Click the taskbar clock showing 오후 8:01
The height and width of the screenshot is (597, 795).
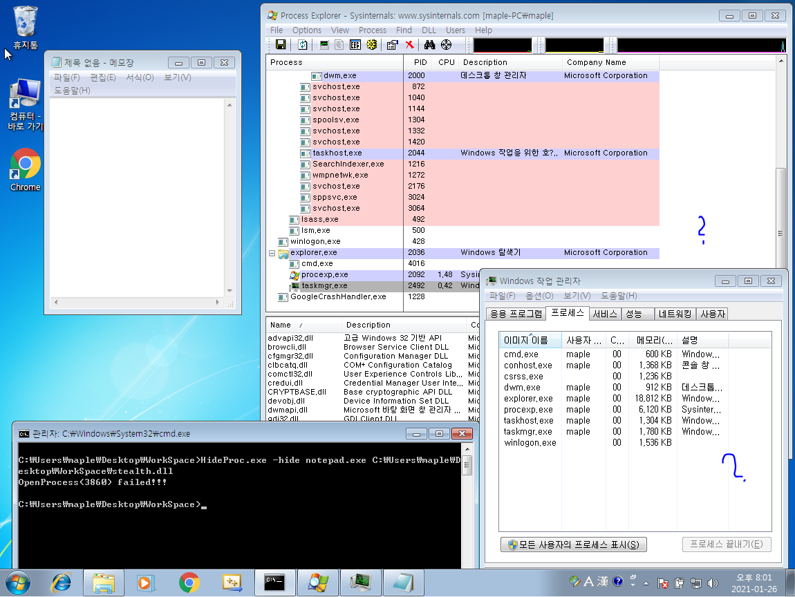(754, 583)
